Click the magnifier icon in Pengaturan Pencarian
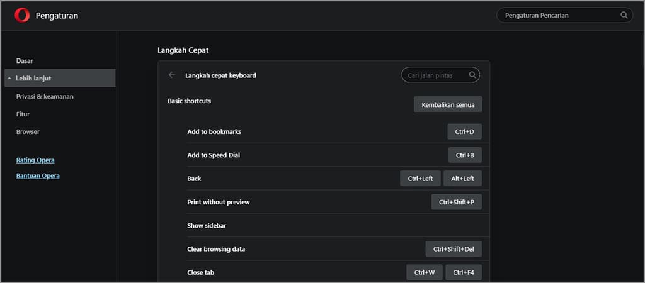645x283 pixels. pos(624,15)
